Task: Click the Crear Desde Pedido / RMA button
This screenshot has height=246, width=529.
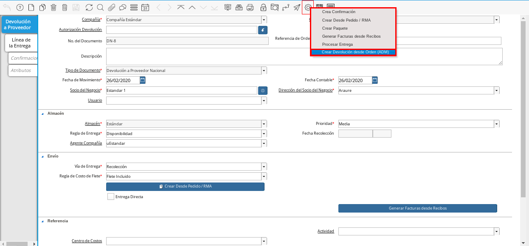Action: click(x=185, y=187)
